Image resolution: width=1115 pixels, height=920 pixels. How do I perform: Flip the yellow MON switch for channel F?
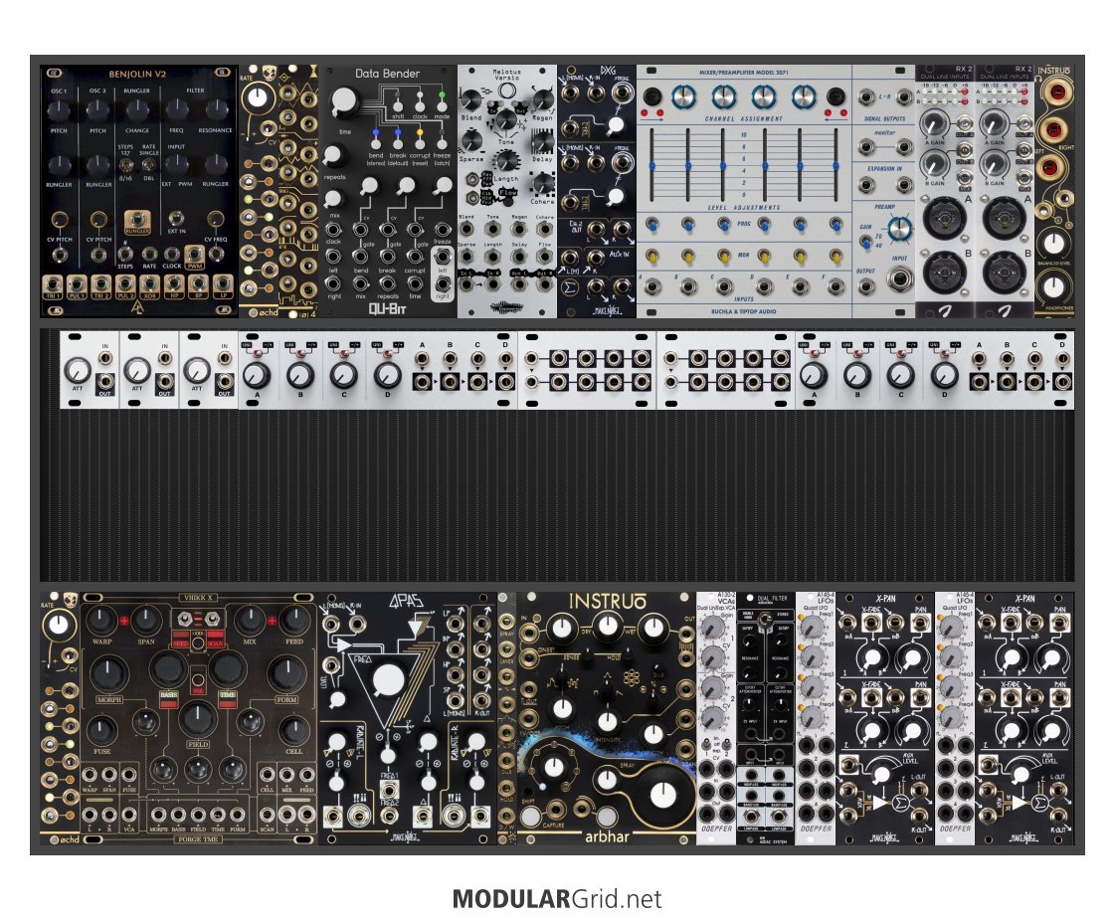(836, 256)
